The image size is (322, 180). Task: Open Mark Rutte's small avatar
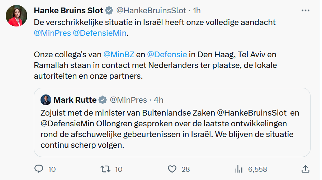click(x=46, y=99)
